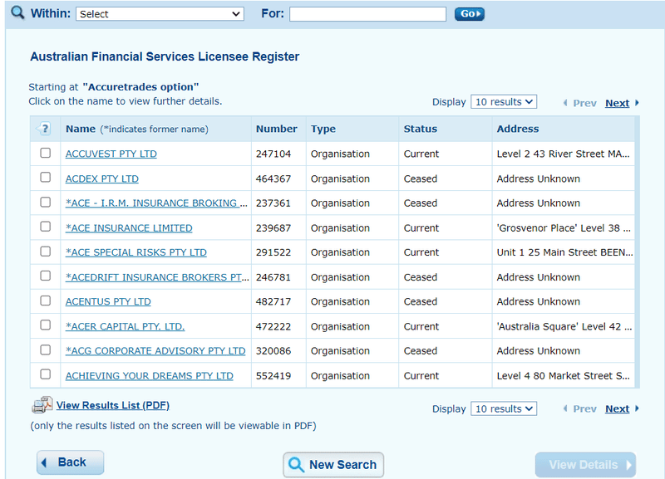
Task: Click the Name column header
Action: (81, 129)
